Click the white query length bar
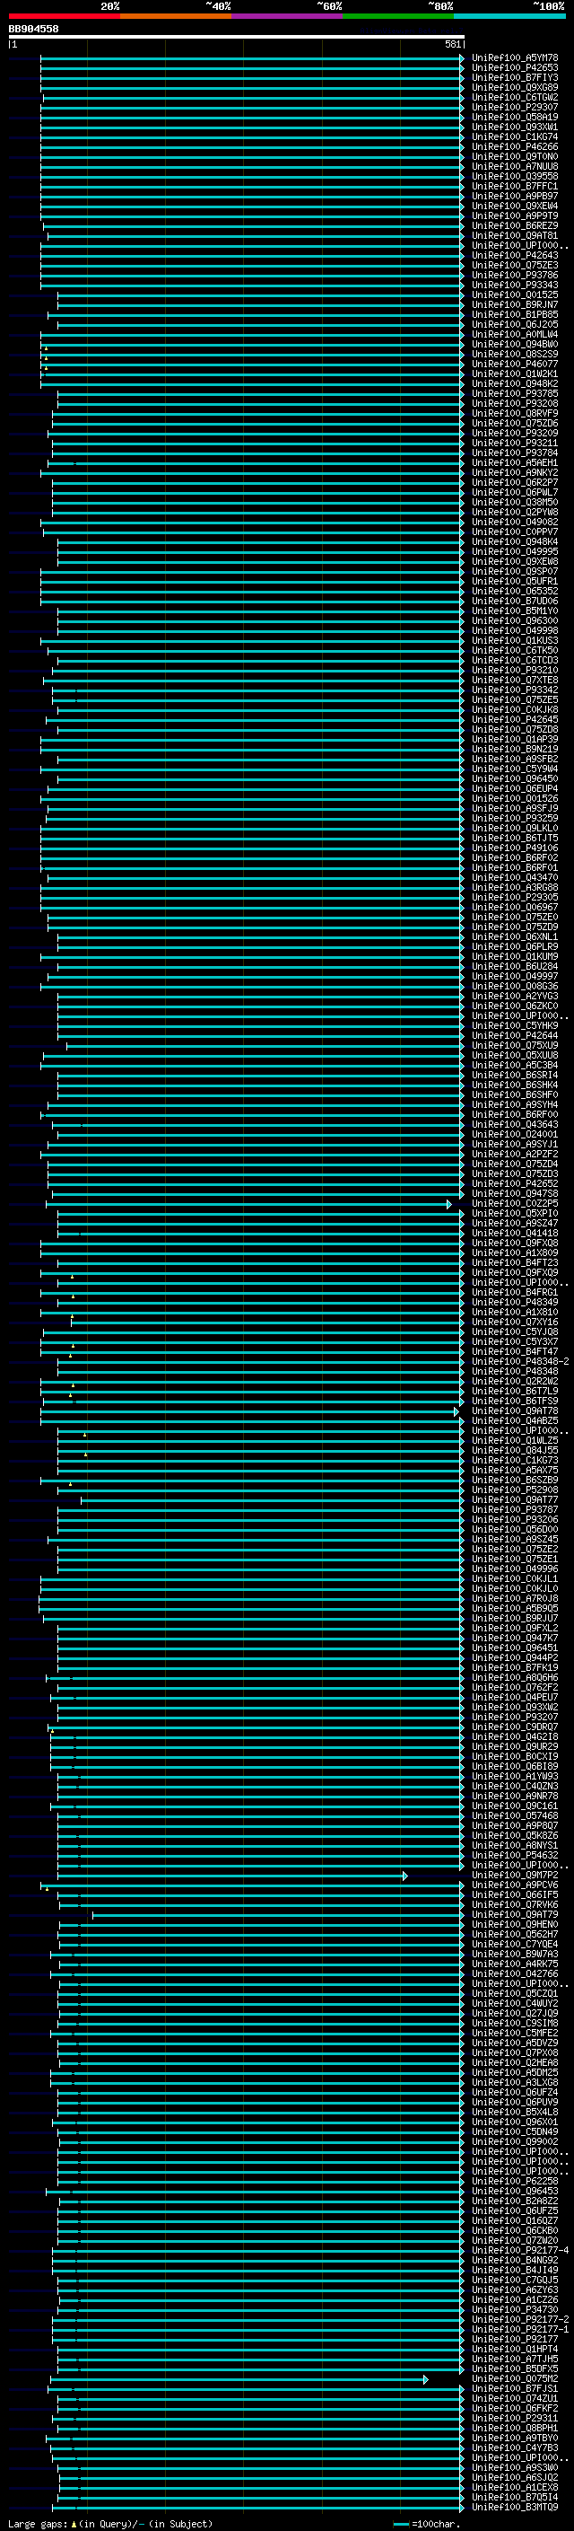 (x=237, y=36)
